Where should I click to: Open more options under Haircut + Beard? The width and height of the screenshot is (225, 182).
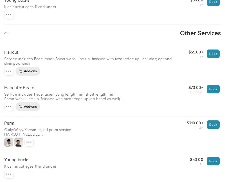(x=9, y=107)
